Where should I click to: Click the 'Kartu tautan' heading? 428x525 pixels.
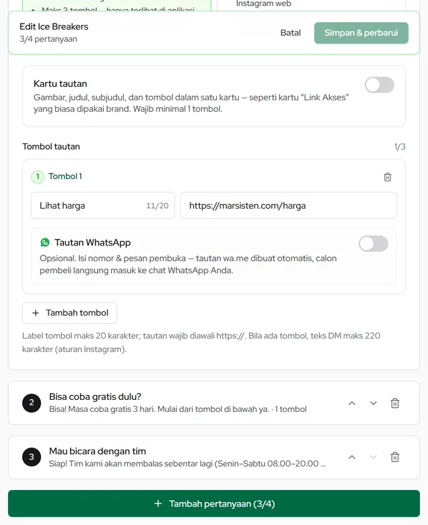[61, 83]
